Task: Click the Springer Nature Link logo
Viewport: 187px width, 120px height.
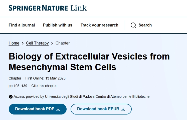Action: [x=48, y=8]
